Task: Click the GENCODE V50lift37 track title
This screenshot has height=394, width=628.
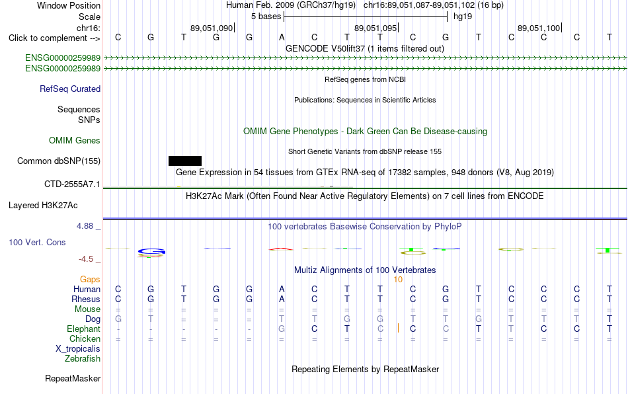Action: point(365,48)
